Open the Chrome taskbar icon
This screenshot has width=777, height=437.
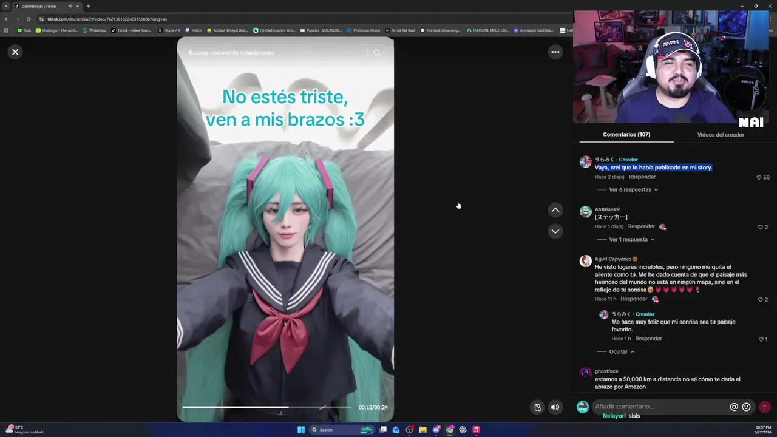pyautogui.click(x=449, y=430)
